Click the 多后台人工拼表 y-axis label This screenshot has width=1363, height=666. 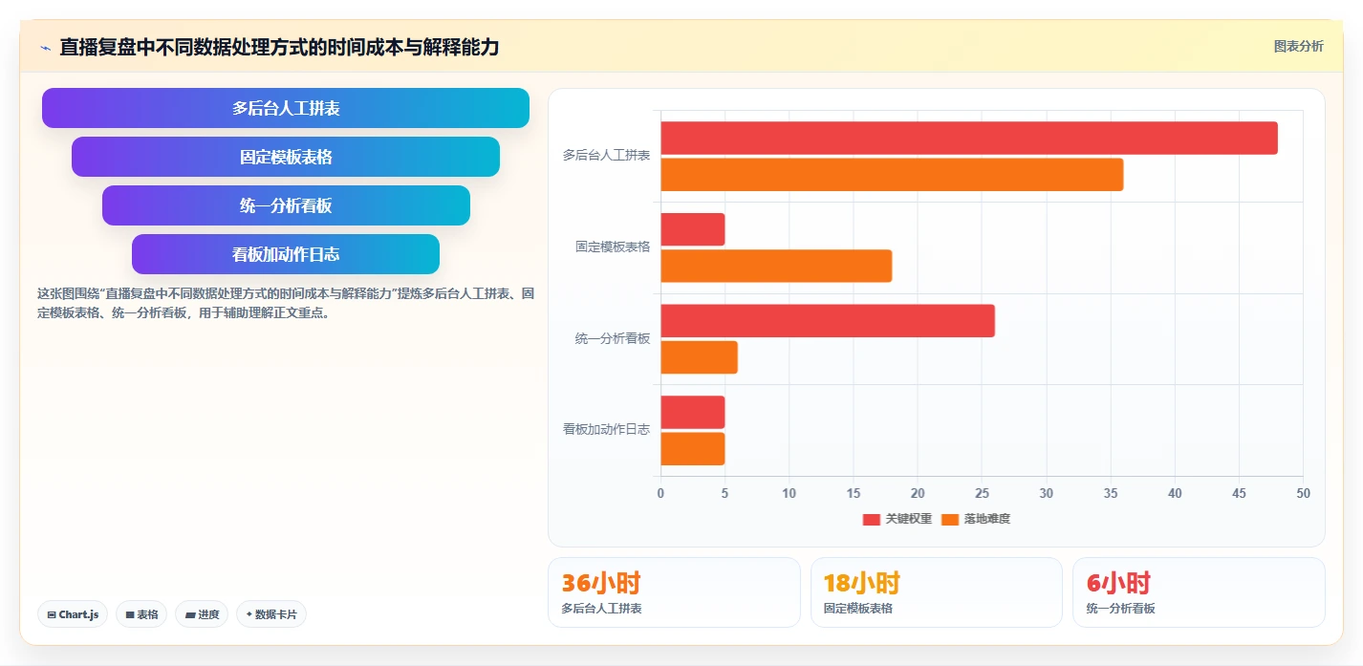coord(606,155)
